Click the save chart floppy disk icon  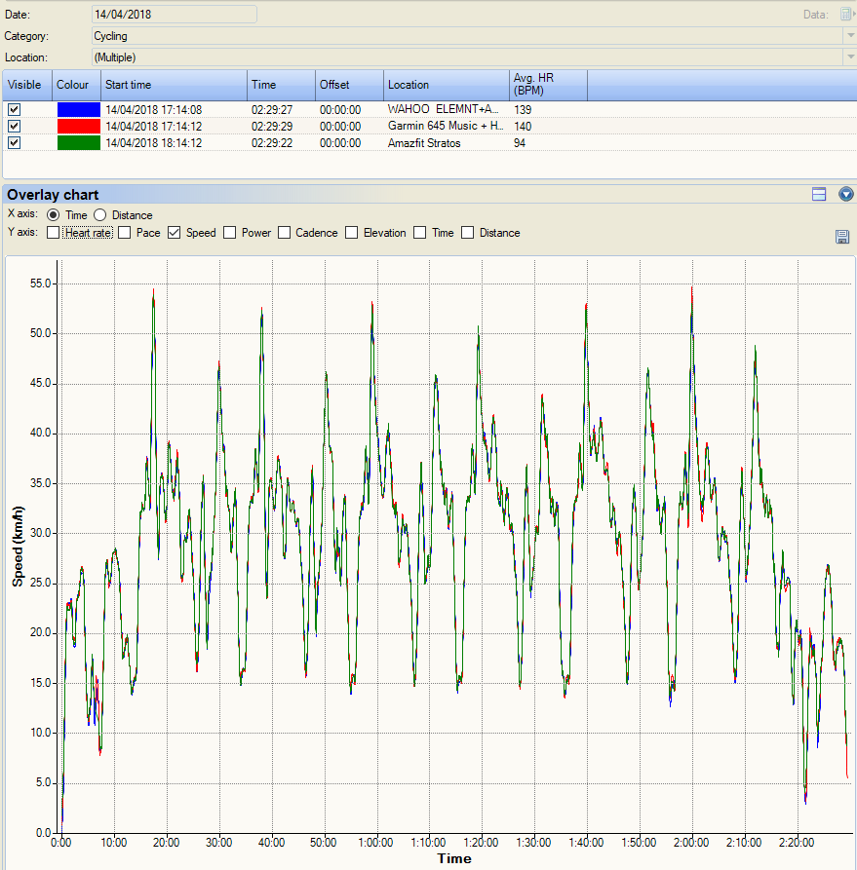tap(842, 237)
